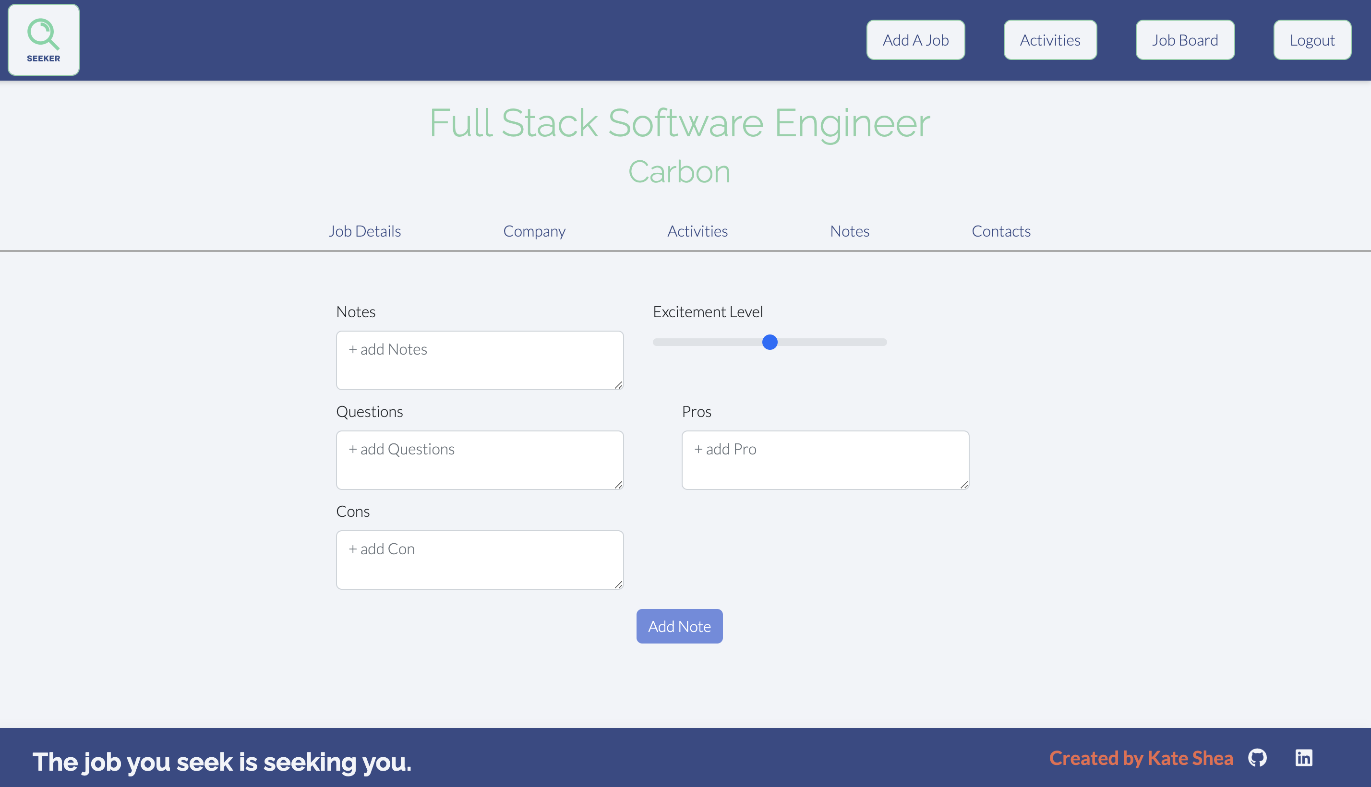The height and width of the screenshot is (787, 1371).
Task: Click the Questions textarea resize handle
Action: [618, 484]
